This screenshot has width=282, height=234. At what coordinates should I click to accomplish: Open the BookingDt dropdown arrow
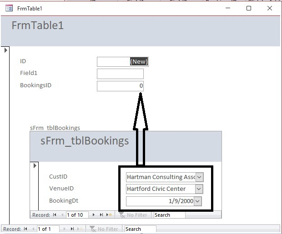(197, 201)
